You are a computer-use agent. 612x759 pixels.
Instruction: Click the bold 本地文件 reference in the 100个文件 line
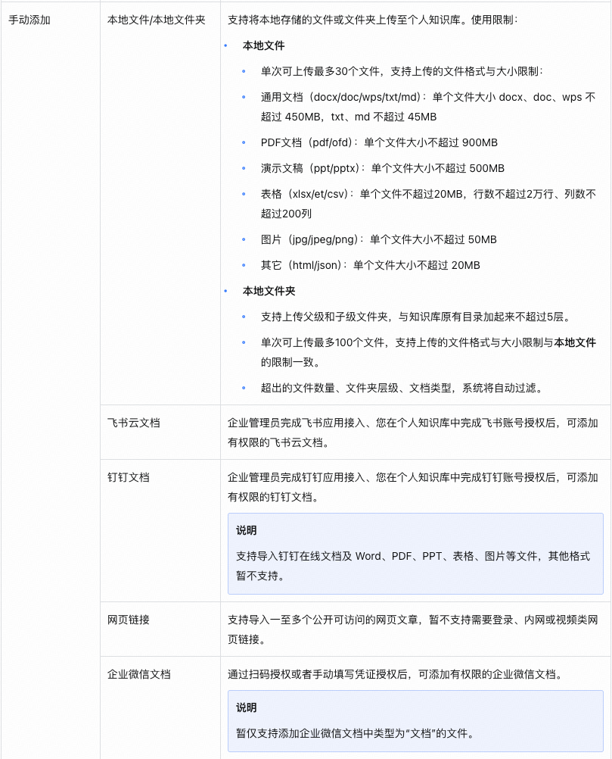click(575, 342)
